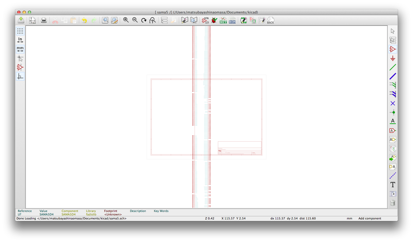Redo the last undone command
Viewport: 413px width, 242px height.
click(x=94, y=20)
